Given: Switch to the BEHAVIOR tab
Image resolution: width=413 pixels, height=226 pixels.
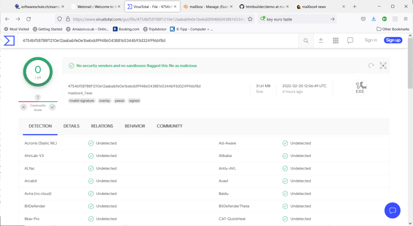Looking at the screenshot, I should [135, 126].
